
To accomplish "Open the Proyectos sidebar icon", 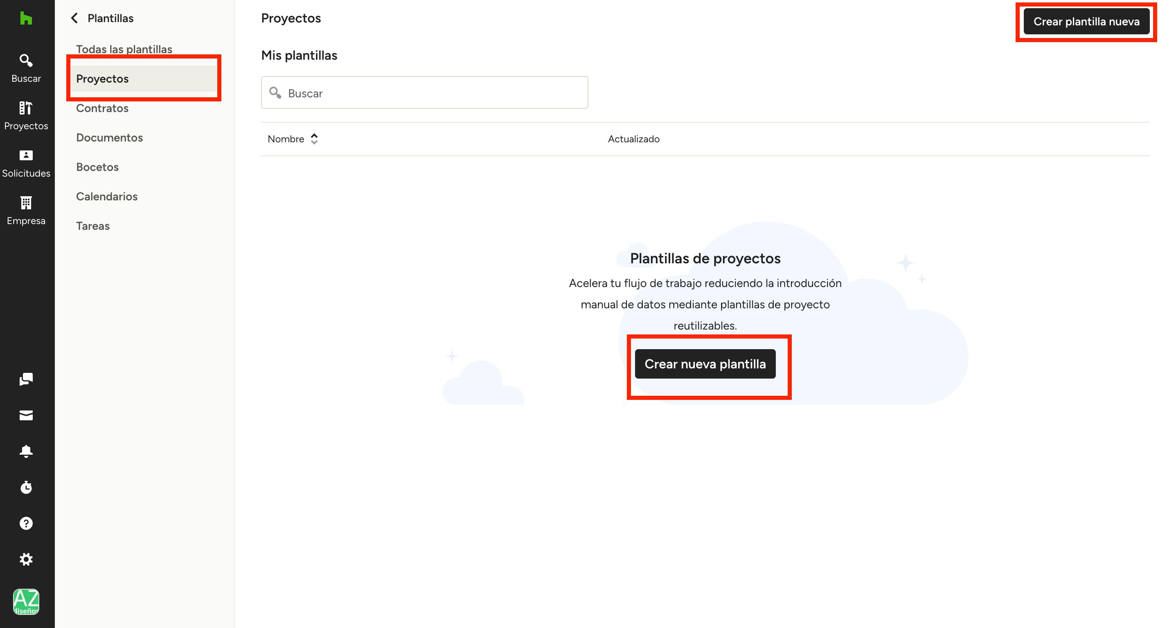I will [x=26, y=116].
